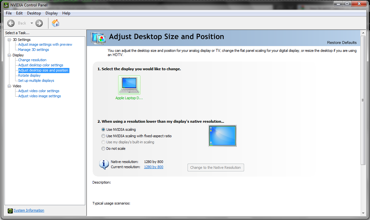Screen dimensions: 370x220
Task: Open the Back history dropdown arrow
Action: coord(32,23)
